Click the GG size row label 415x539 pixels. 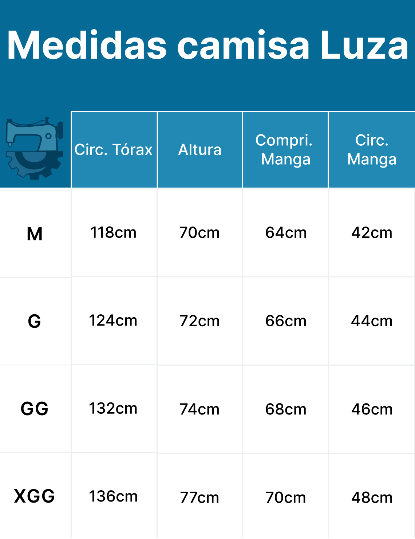tap(35, 409)
